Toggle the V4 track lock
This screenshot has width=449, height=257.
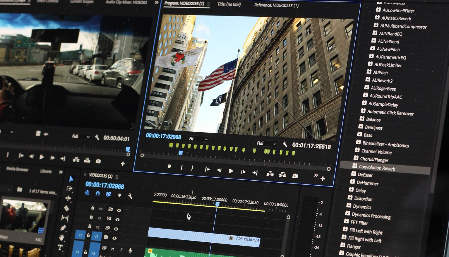click(92, 208)
